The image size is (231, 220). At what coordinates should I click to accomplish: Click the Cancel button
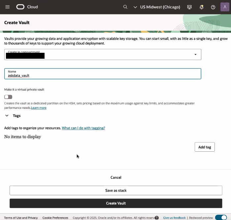[x=116, y=177]
